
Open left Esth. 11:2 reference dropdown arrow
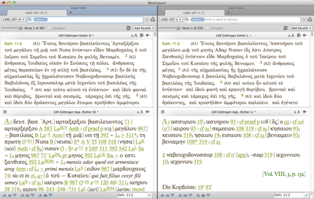pos(149,195)
